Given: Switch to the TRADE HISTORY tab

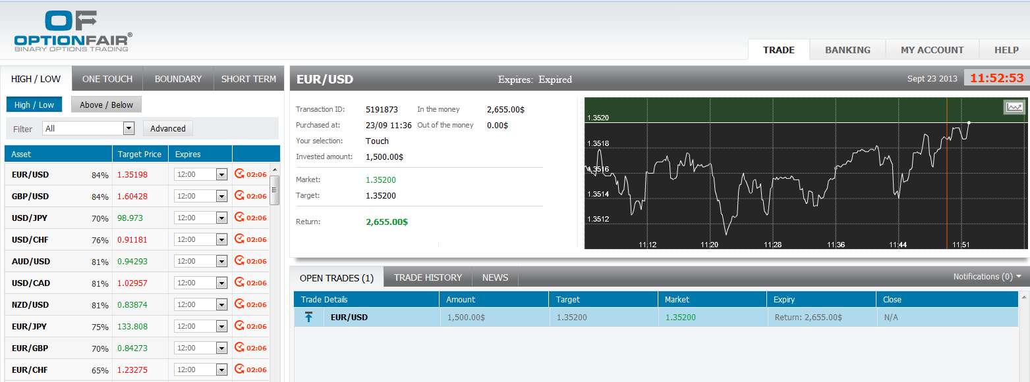Looking at the screenshot, I should coord(427,277).
